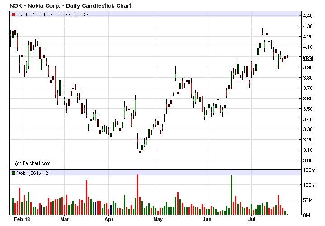The height and width of the screenshot is (226, 325).
Task: Click the 'Op:4.02, Hi:4.02' readout text
Action: pos(35,14)
